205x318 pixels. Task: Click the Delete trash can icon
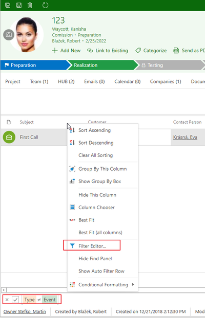pyautogui.click(x=30, y=5)
